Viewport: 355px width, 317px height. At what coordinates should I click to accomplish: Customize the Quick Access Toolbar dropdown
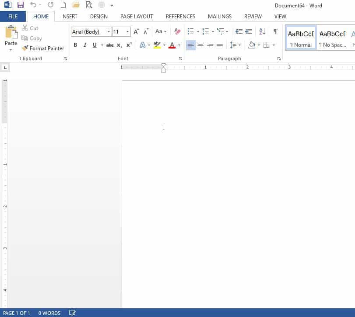pyautogui.click(x=112, y=5)
